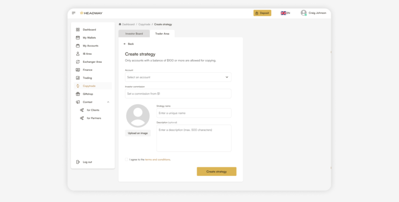Open the Trading sidebar section
The height and width of the screenshot is (202, 399).
pyautogui.click(x=87, y=78)
